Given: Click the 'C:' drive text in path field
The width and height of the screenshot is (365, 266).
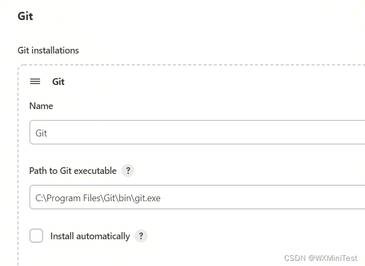Looking at the screenshot, I should click(39, 198).
